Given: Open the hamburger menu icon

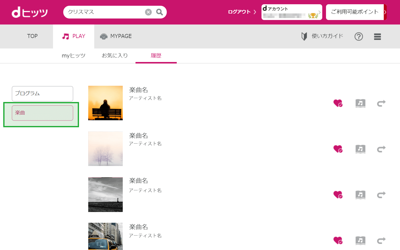Looking at the screenshot, I should 377,37.
